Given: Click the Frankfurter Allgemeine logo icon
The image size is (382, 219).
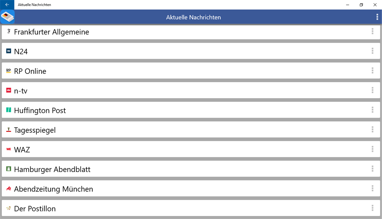Looking at the screenshot, I should [x=9, y=32].
